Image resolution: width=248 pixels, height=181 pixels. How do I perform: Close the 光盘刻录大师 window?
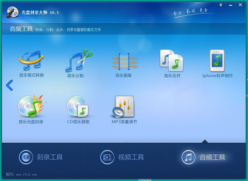click(240, 5)
